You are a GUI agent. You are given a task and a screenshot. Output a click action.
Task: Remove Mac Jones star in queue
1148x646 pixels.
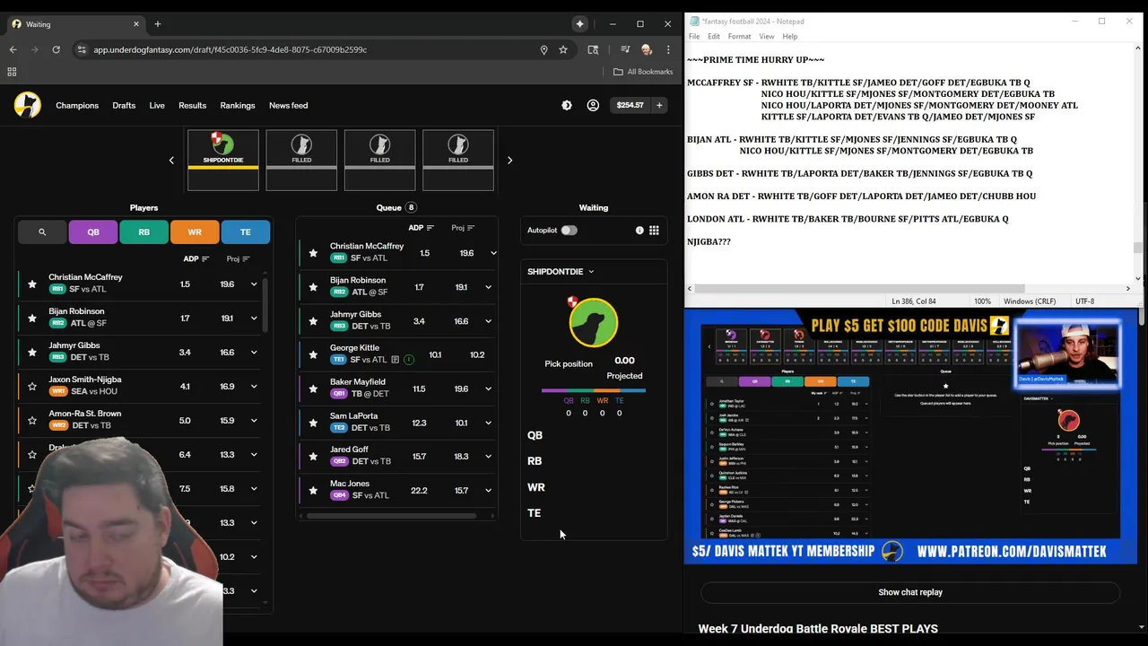[313, 491]
